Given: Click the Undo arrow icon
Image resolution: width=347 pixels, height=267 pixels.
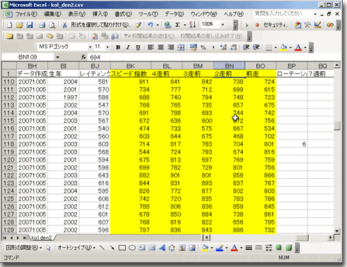Looking at the screenshot, I should (151, 25).
